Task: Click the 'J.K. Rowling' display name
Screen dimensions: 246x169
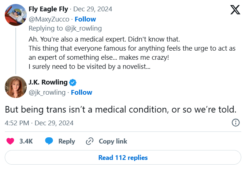Action: point(49,82)
